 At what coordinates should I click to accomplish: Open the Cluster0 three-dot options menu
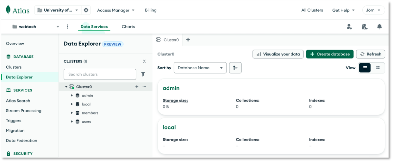[144, 87]
